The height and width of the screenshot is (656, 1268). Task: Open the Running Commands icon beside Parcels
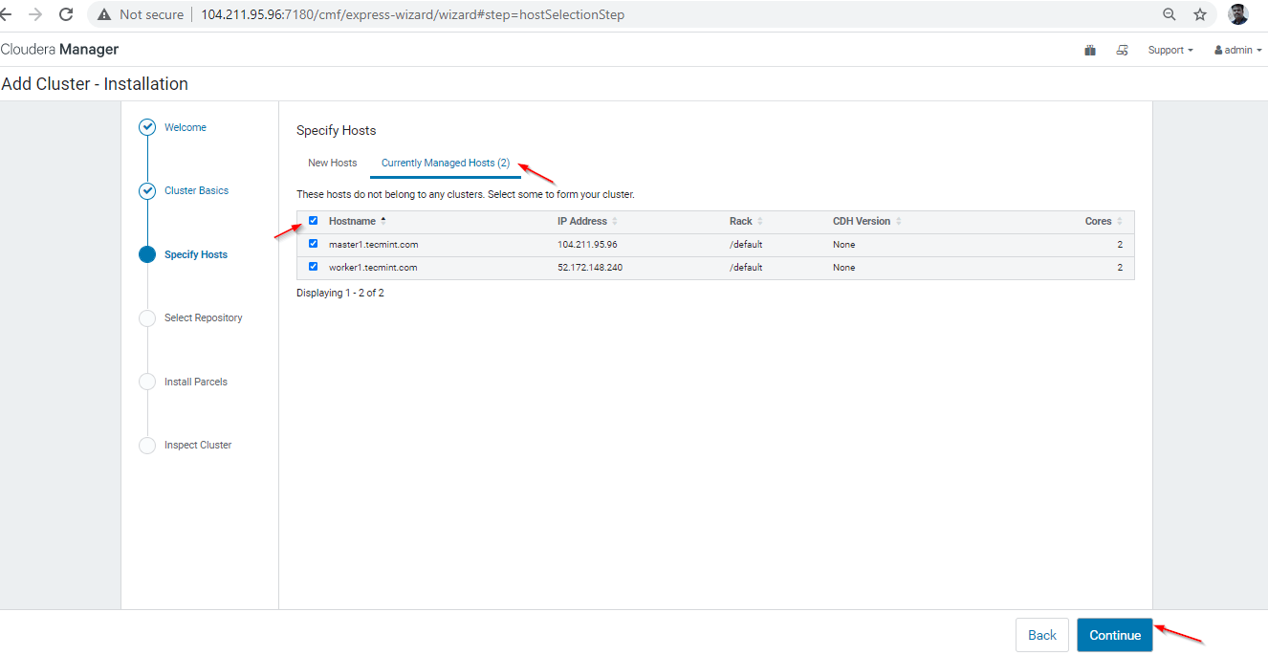[1122, 49]
